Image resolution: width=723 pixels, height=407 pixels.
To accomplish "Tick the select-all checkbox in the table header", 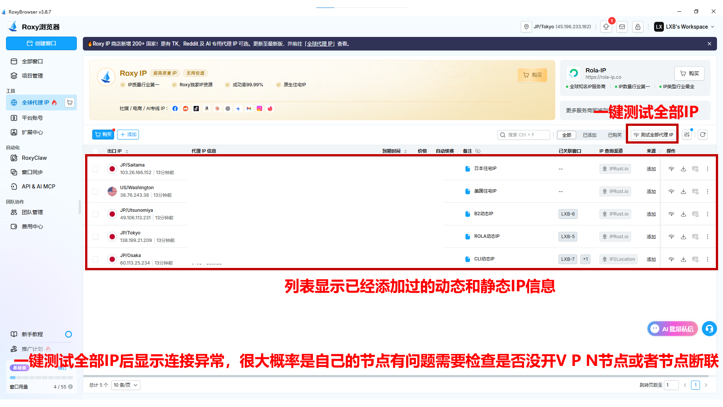I will [95, 151].
